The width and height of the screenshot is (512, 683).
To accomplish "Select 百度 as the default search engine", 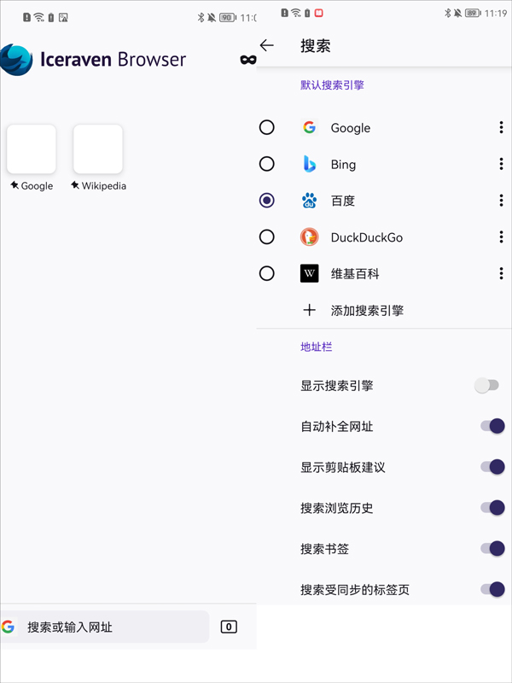I will pyautogui.click(x=267, y=201).
